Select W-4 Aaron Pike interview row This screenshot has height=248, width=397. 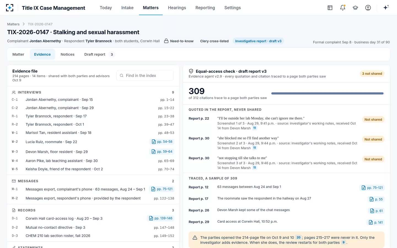[93, 161]
